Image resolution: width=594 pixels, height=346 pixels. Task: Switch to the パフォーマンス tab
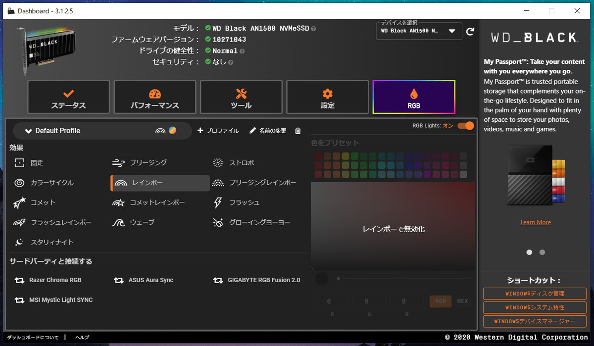point(155,97)
